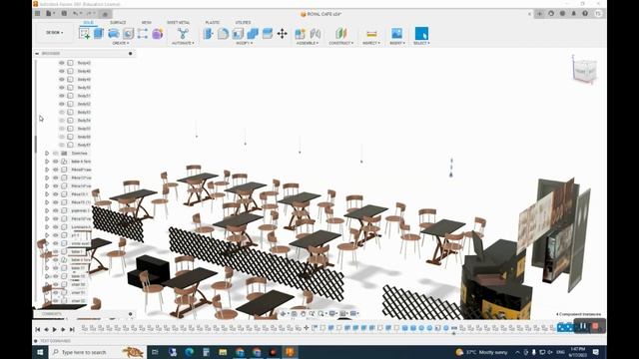Switch to the SURFACE tab
Viewport: 639px width, 359px height.
click(118, 22)
